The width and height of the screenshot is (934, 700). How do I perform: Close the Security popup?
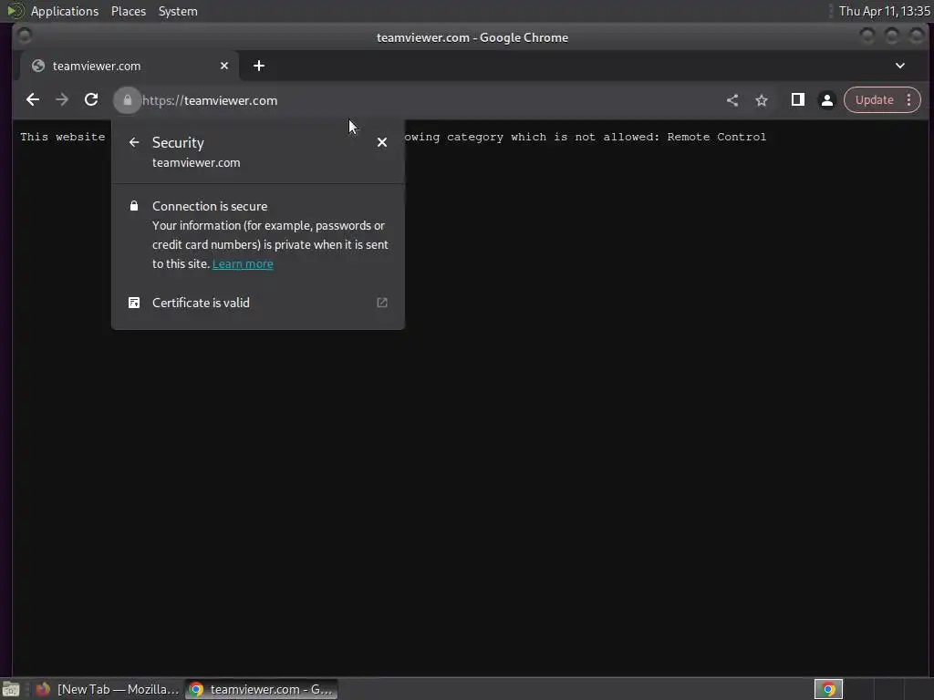(x=382, y=142)
